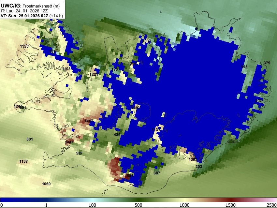Click the map value 1037
Screen dimensions: 277x208
point(147,41)
